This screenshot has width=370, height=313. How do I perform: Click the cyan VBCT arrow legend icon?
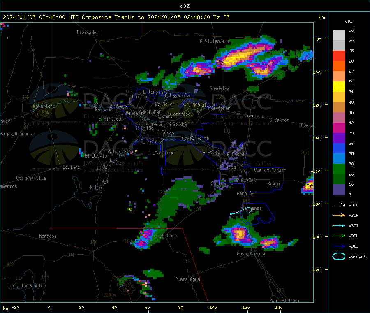(x=339, y=226)
